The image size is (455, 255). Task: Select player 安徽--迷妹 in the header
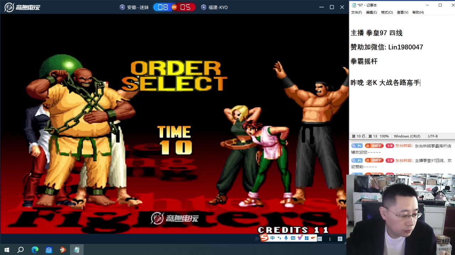(134, 7)
